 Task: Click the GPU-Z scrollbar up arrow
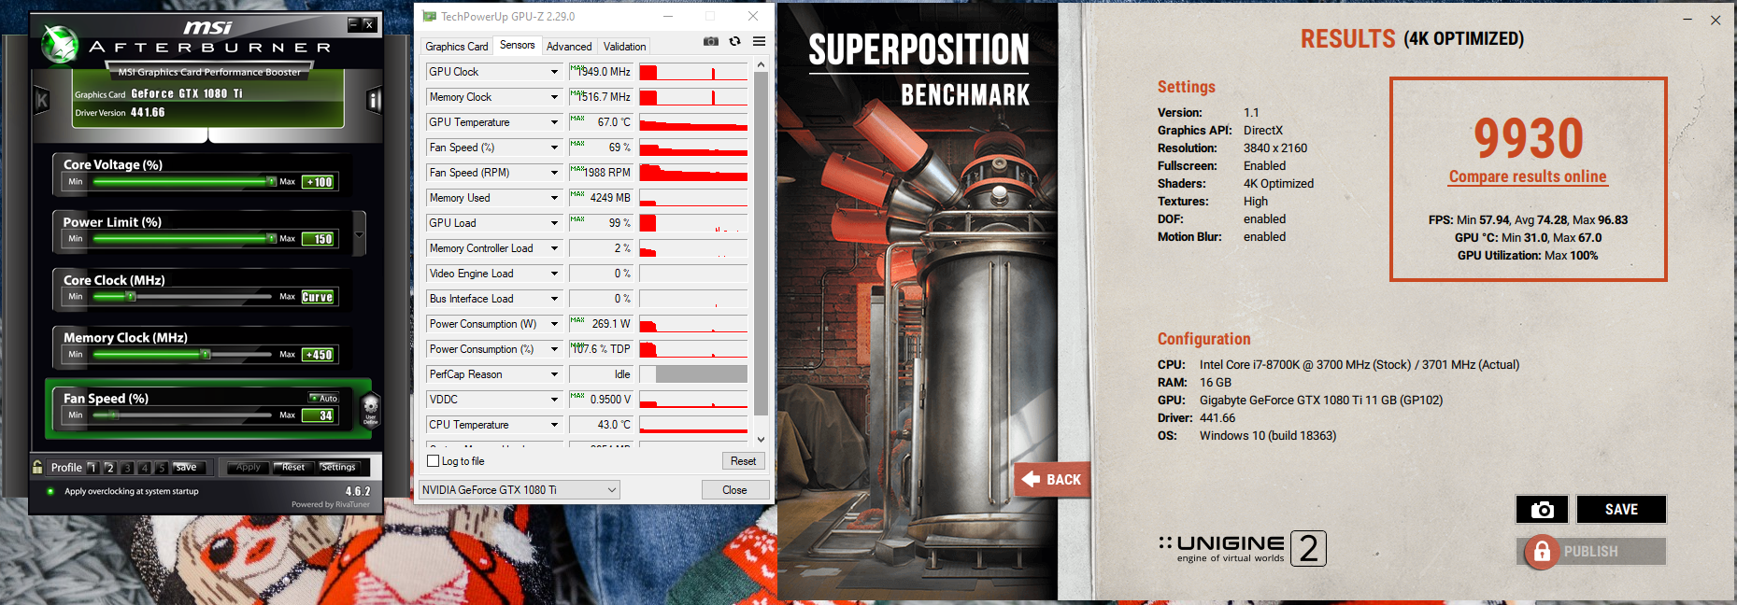[x=761, y=64]
